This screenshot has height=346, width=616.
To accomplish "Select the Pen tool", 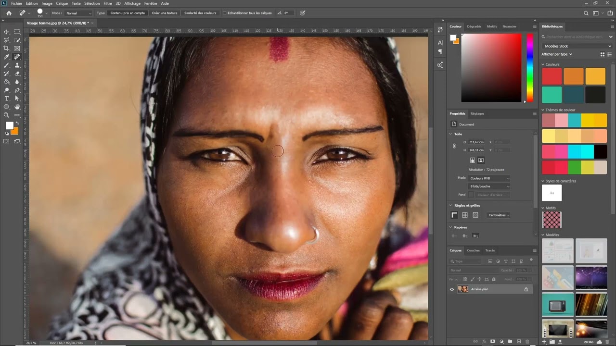I will (x=17, y=90).
